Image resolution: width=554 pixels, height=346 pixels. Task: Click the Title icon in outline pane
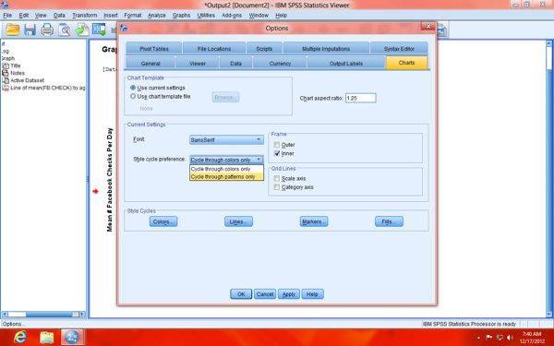click(x=6, y=66)
